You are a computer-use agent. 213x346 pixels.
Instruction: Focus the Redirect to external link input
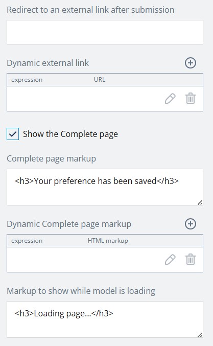[105, 32]
